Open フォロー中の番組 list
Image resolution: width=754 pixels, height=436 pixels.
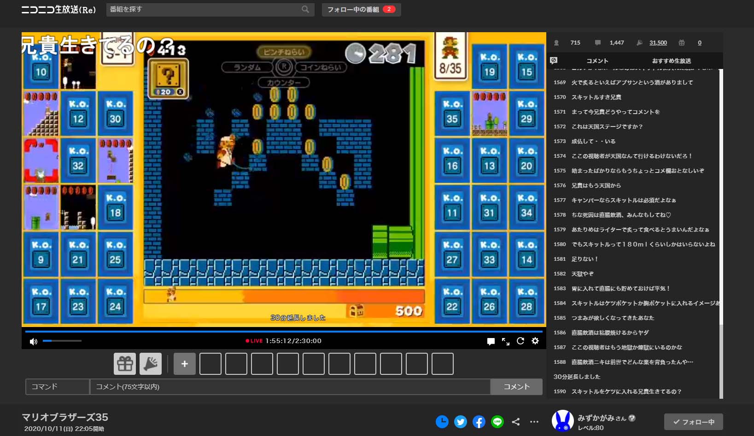(x=361, y=10)
